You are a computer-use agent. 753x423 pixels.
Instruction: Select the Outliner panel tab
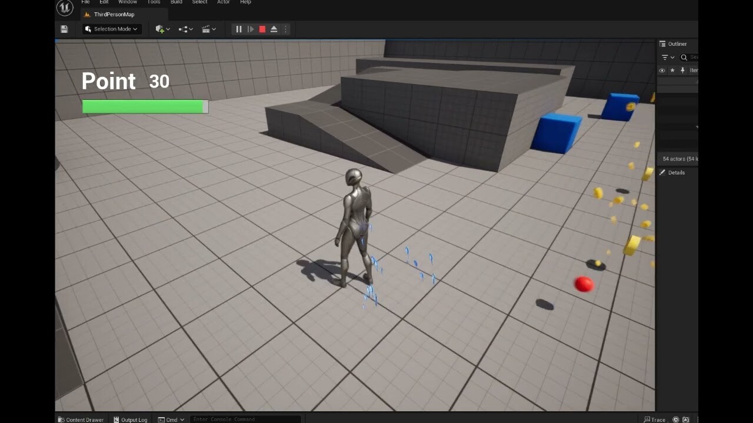pyautogui.click(x=673, y=44)
